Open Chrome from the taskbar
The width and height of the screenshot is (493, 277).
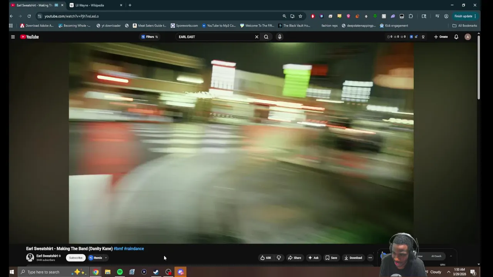click(x=96, y=272)
